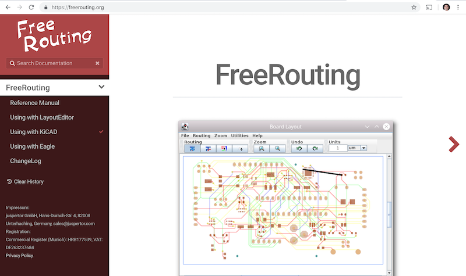Open the FreeRouting sidebar heading

[x=28, y=88]
